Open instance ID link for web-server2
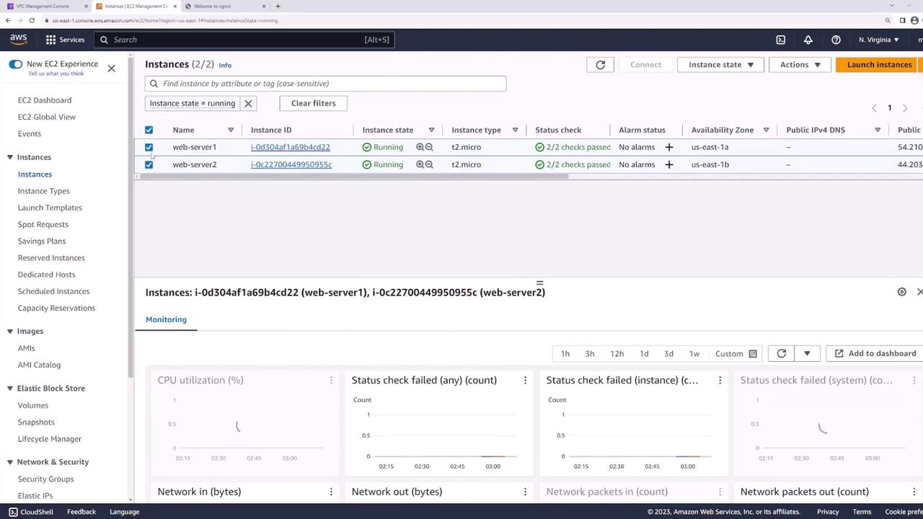The width and height of the screenshot is (923, 519). coord(291,164)
